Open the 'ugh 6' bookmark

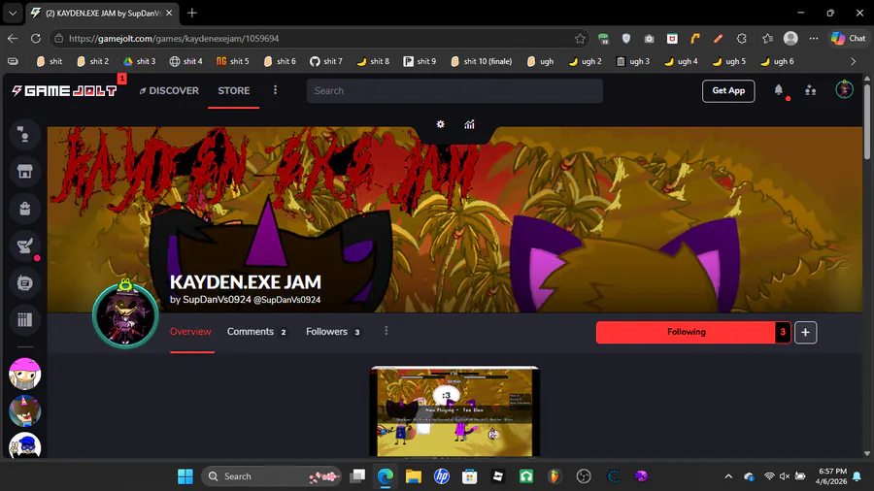(777, 61)
